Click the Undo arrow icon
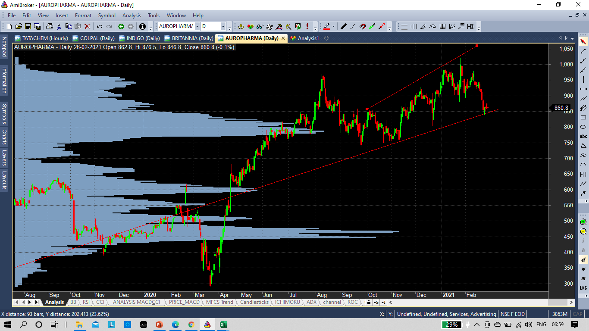The image size is (589, 331). tap(100, 26)
